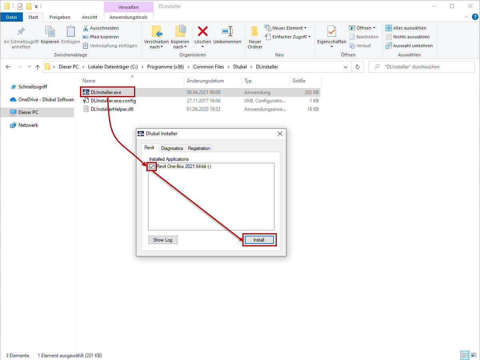This screenshot has width=480, height=360.
Task: Click the refresh icon next to the address bar
Action: tap(357, 67)
